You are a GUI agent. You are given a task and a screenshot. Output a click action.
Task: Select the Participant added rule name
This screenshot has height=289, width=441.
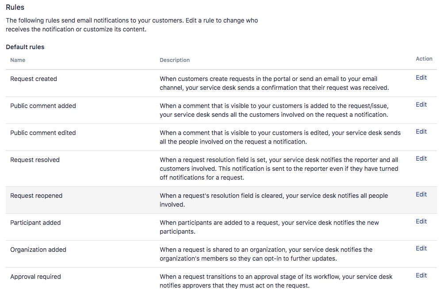(35, 223)
